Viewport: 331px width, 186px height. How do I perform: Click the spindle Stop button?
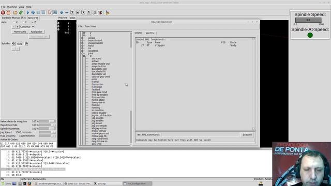click(x=20, y=43)
